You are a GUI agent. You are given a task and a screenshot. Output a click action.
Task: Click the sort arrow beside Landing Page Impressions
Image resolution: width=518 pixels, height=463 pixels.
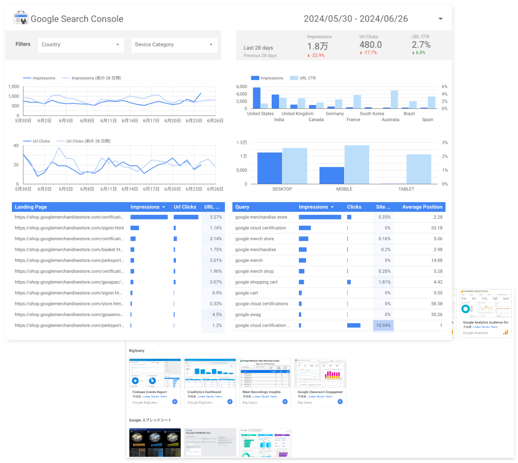(x=164, y=207)
